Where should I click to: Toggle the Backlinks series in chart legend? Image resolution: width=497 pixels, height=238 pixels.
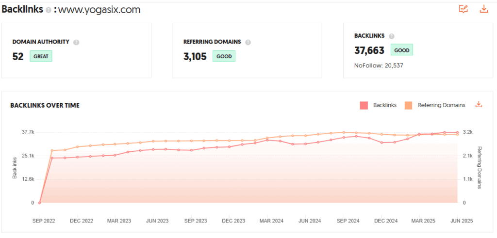[364, 105]
